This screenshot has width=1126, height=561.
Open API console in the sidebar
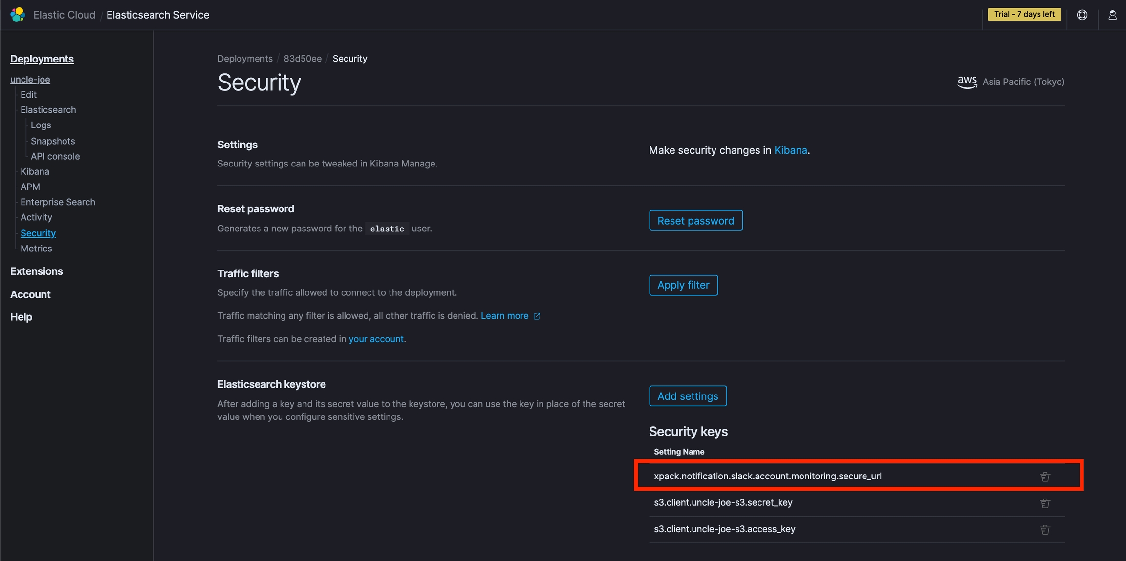click(x=55, y=156)
